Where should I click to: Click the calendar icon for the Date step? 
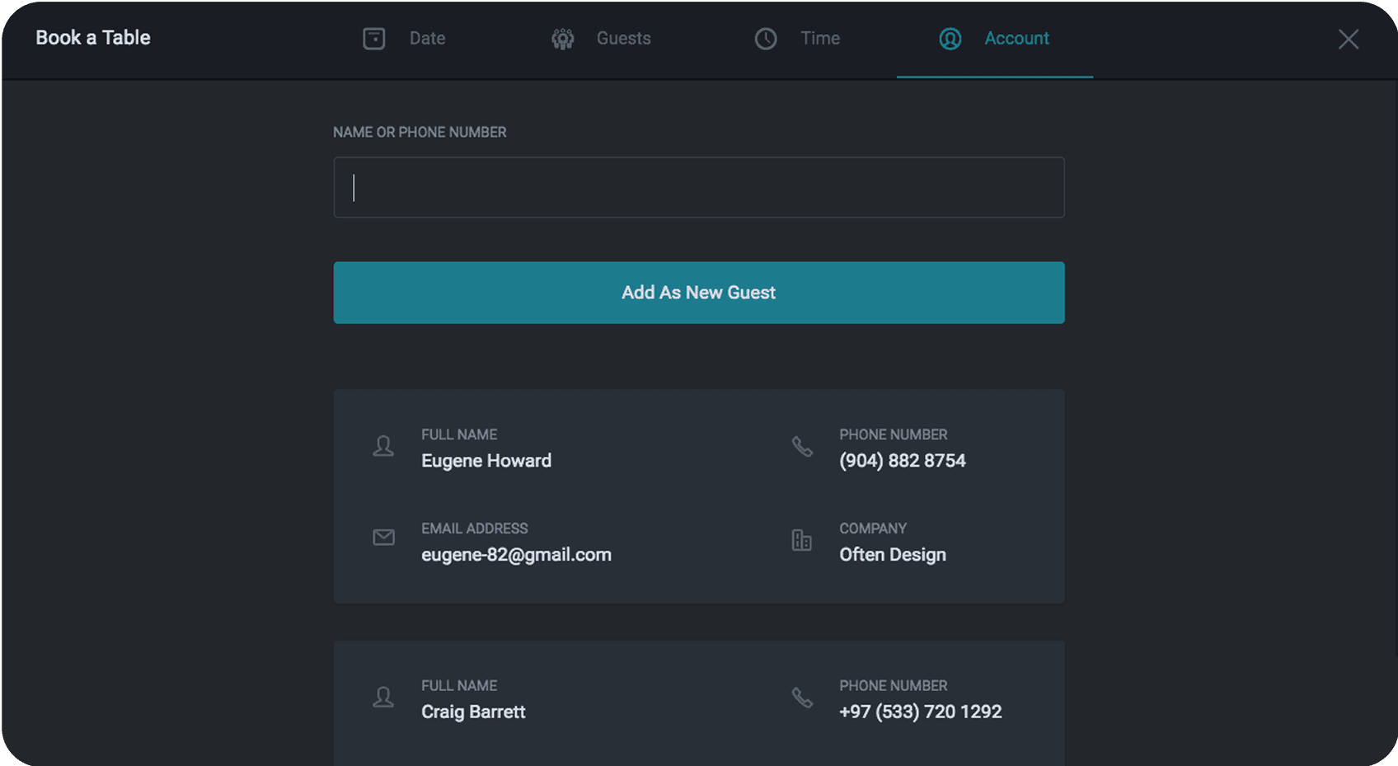click(x=373, y=39)
